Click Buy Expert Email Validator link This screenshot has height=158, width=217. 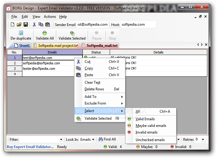(30, 147)
